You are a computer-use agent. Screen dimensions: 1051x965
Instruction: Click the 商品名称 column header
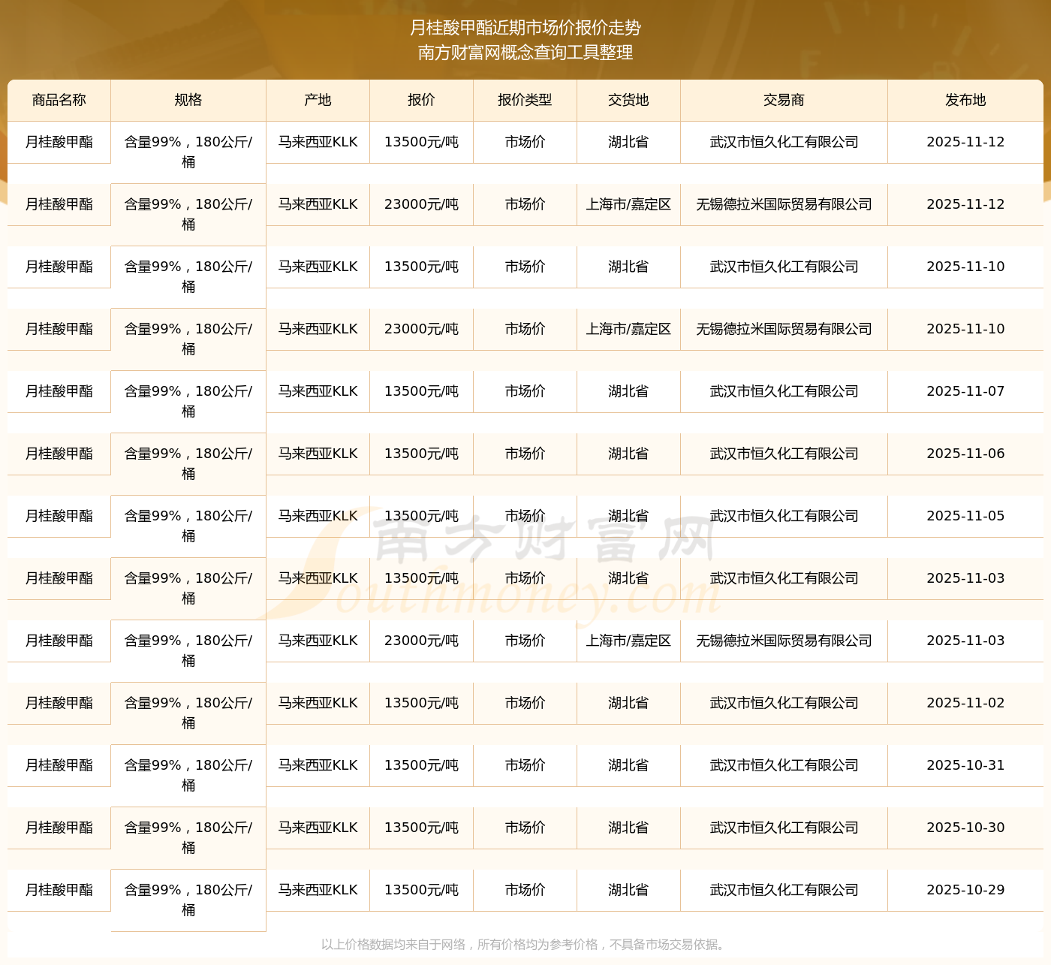pos(59,100)
